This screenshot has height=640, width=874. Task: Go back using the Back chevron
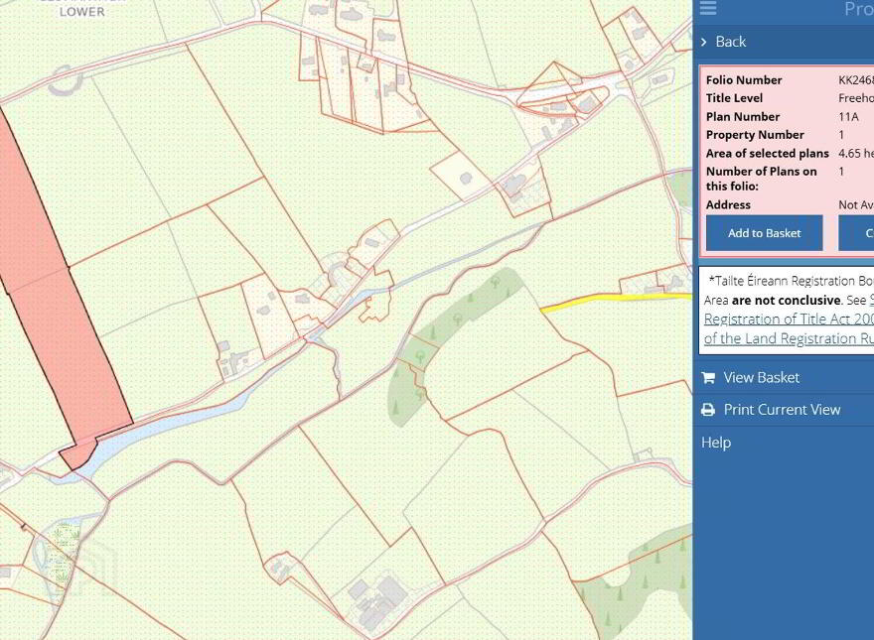704,42
